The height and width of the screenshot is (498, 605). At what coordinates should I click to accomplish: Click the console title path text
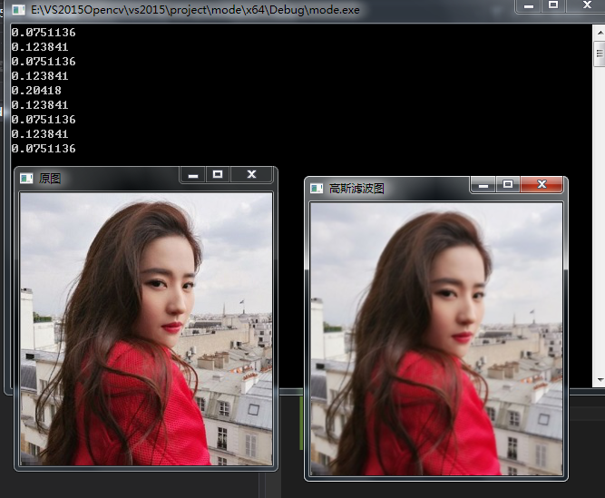click(195, 10)
